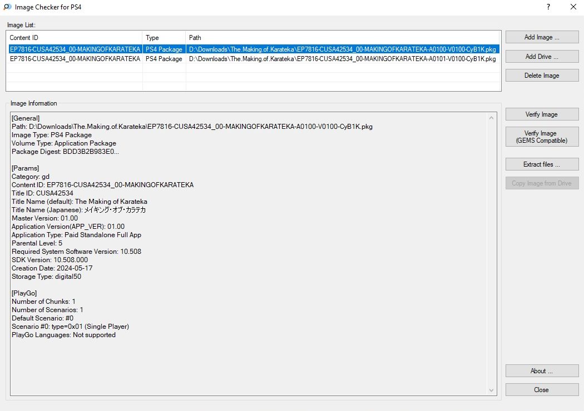Image resolution: width=584 pixels, height=411 pixels.
Task: Click the scroll down arrow in Image Information
Action: [x=491, y=390]
